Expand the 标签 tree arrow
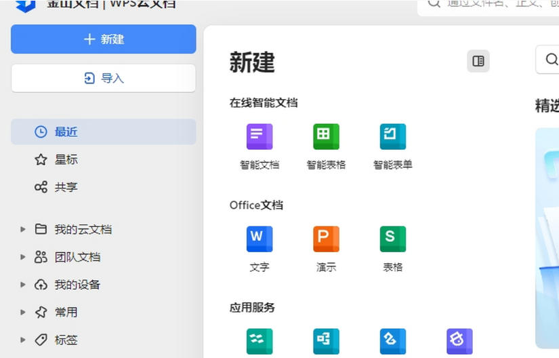559x358 pixels. click(23, 340)
